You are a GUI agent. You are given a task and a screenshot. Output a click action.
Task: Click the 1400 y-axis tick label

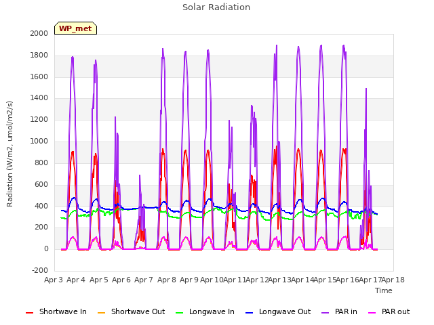point(39,97)
